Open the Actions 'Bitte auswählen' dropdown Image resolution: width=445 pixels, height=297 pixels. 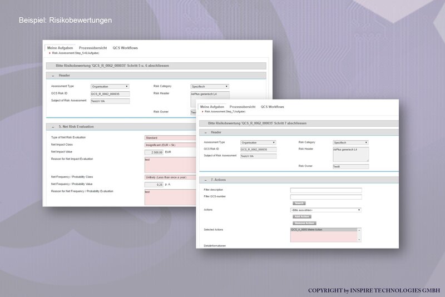(x=326, y=210)
